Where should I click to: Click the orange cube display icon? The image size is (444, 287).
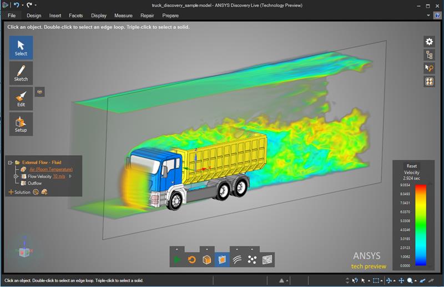click(x=207, y=260)
